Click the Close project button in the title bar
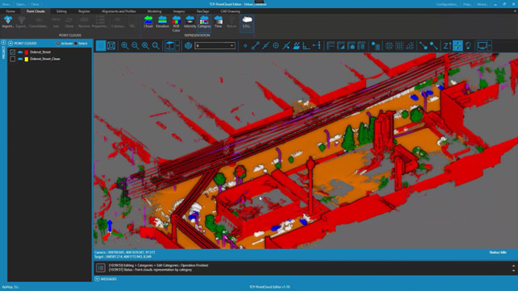518x291 pixels. click(35, 4)
